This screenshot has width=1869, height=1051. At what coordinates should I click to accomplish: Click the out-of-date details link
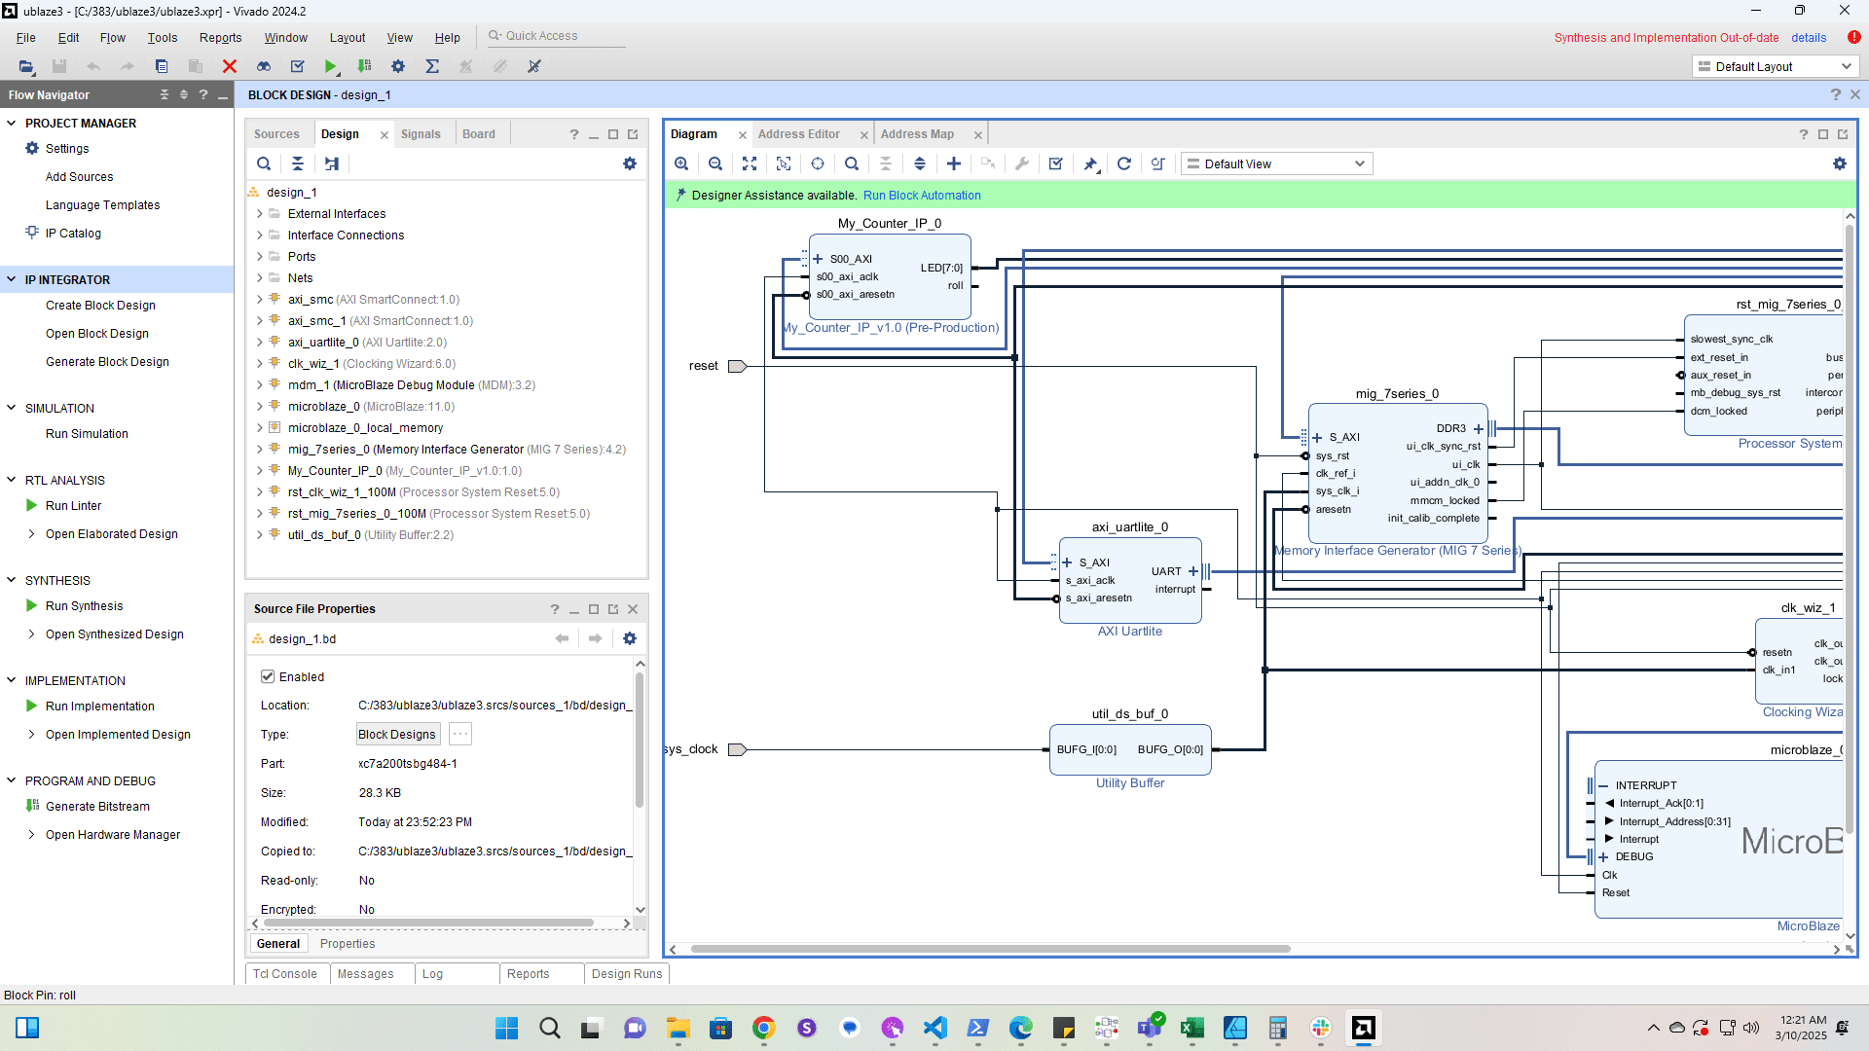pyautogui.click(x=1808, y=38)
